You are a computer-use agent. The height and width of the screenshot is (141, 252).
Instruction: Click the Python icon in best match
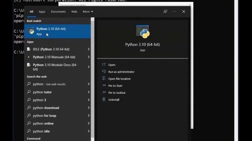[x=31, y=31]
